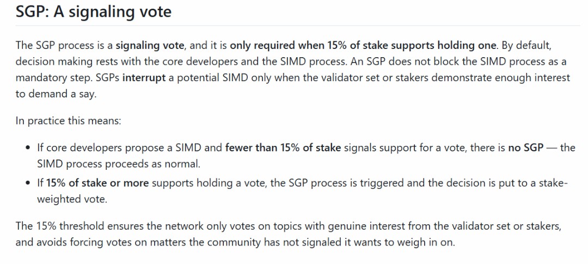This screenshot has height=264, width=588.
Task: Click the bold word "interrupt"
Action: pos(144,78)
